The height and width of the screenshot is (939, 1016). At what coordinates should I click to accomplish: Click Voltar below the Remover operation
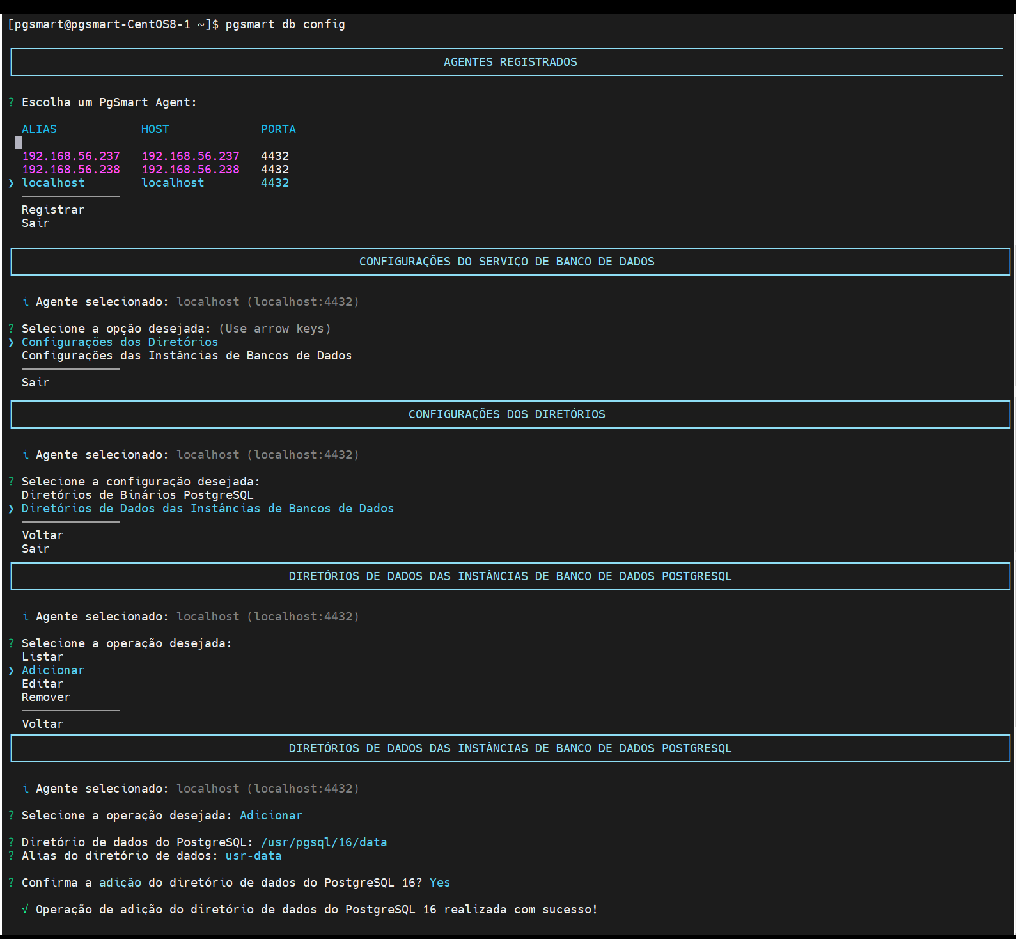pyautogui.click(x=43, y=724)
